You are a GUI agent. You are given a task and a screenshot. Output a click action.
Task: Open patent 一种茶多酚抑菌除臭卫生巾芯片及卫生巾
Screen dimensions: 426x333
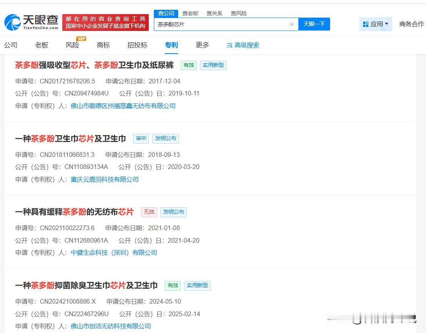pyautogui.click(x=87, y=286)
